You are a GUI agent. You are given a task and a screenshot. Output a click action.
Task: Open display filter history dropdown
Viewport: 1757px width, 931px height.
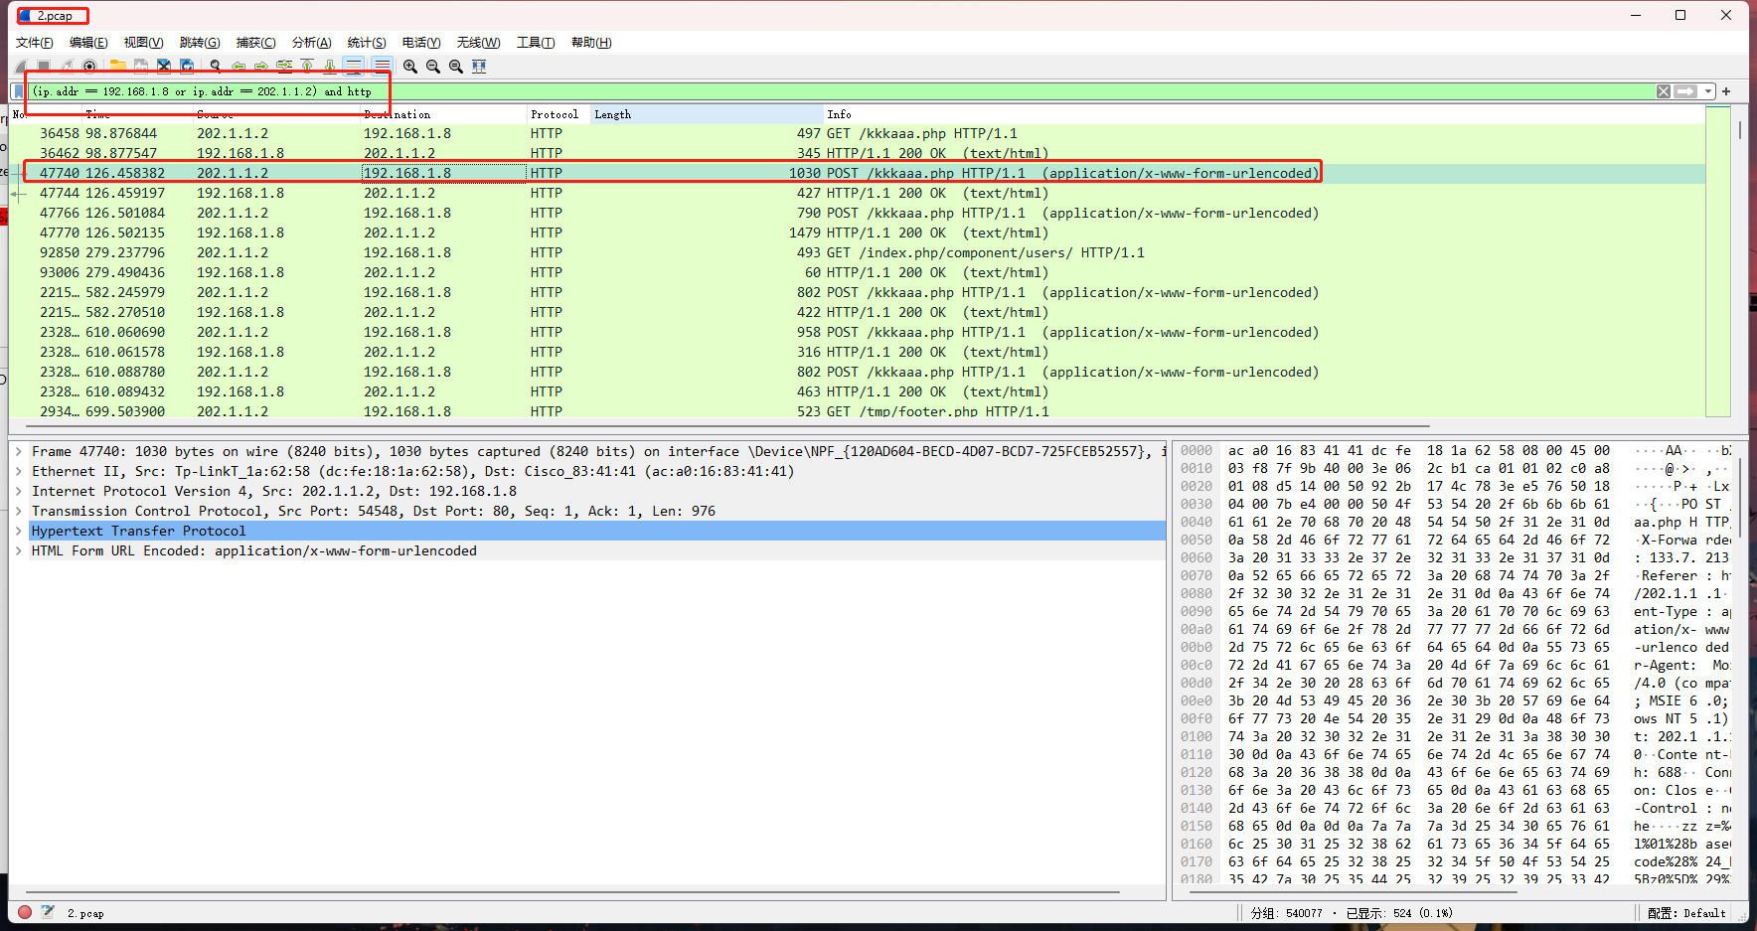pyautogui.click(x=1708, y=91)
